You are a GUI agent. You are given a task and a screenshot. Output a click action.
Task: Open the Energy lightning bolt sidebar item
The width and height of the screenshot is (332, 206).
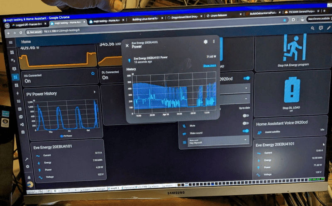(x=17, y=93)
